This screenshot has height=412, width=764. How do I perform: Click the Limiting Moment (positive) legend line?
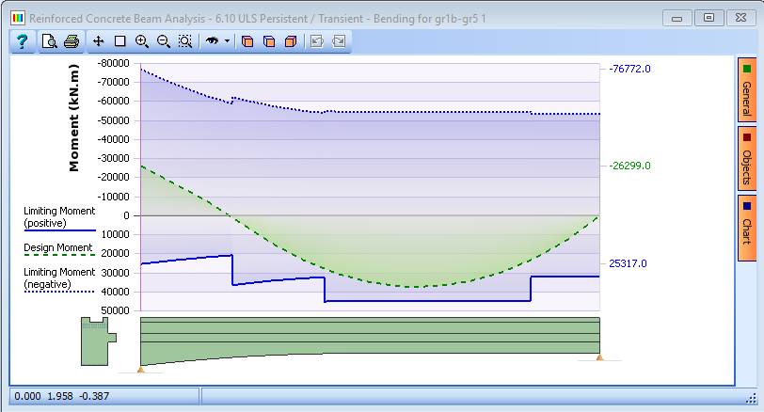[x=60, y=230]
